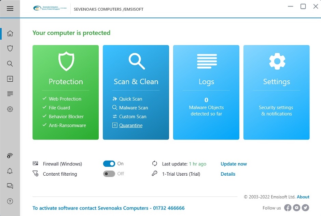Click the '© 2003-2022 Emsisoft Ltd.' copyright text
321x216 pixels.
tap(269, 197)
